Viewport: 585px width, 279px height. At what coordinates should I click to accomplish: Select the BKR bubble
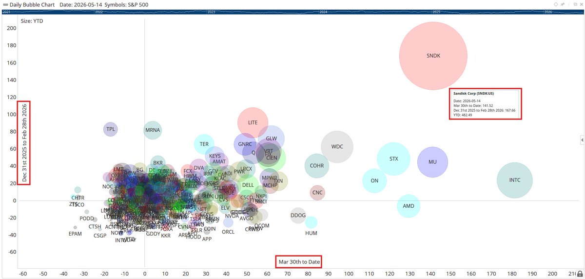158,163
